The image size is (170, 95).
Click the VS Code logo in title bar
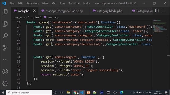(4, 3)
